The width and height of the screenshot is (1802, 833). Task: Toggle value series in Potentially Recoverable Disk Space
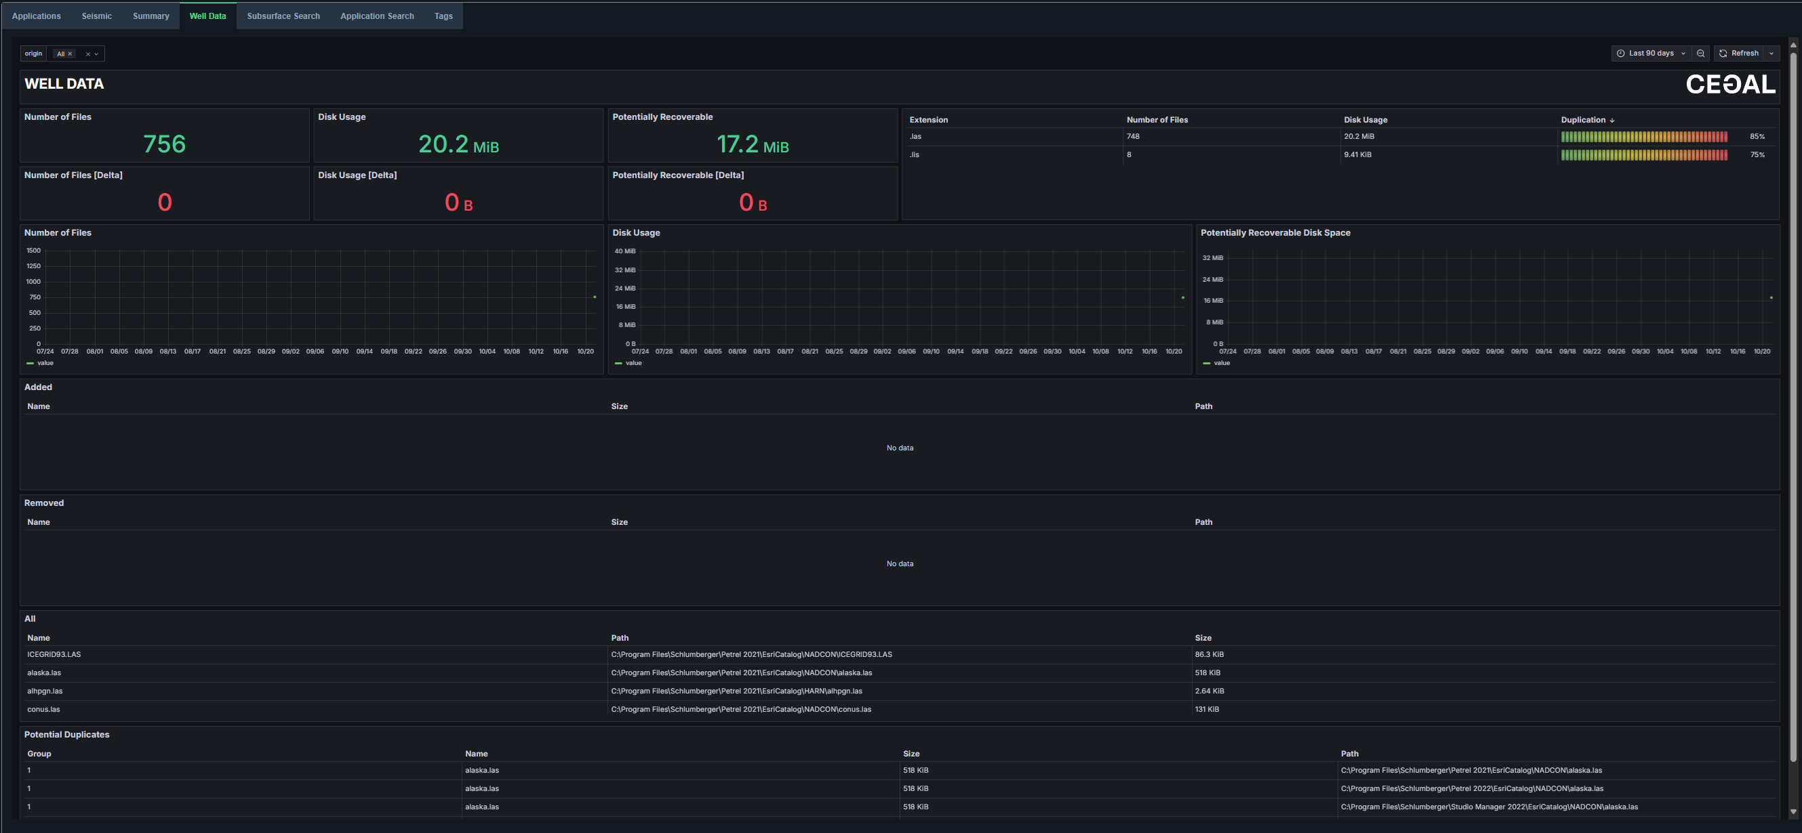(x=1222, y=363)
